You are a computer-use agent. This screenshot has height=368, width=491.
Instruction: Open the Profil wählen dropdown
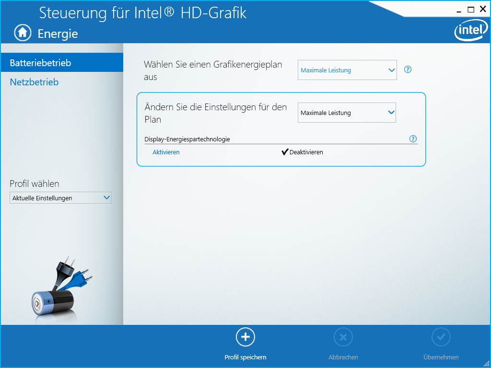click(x=60, y=198)
